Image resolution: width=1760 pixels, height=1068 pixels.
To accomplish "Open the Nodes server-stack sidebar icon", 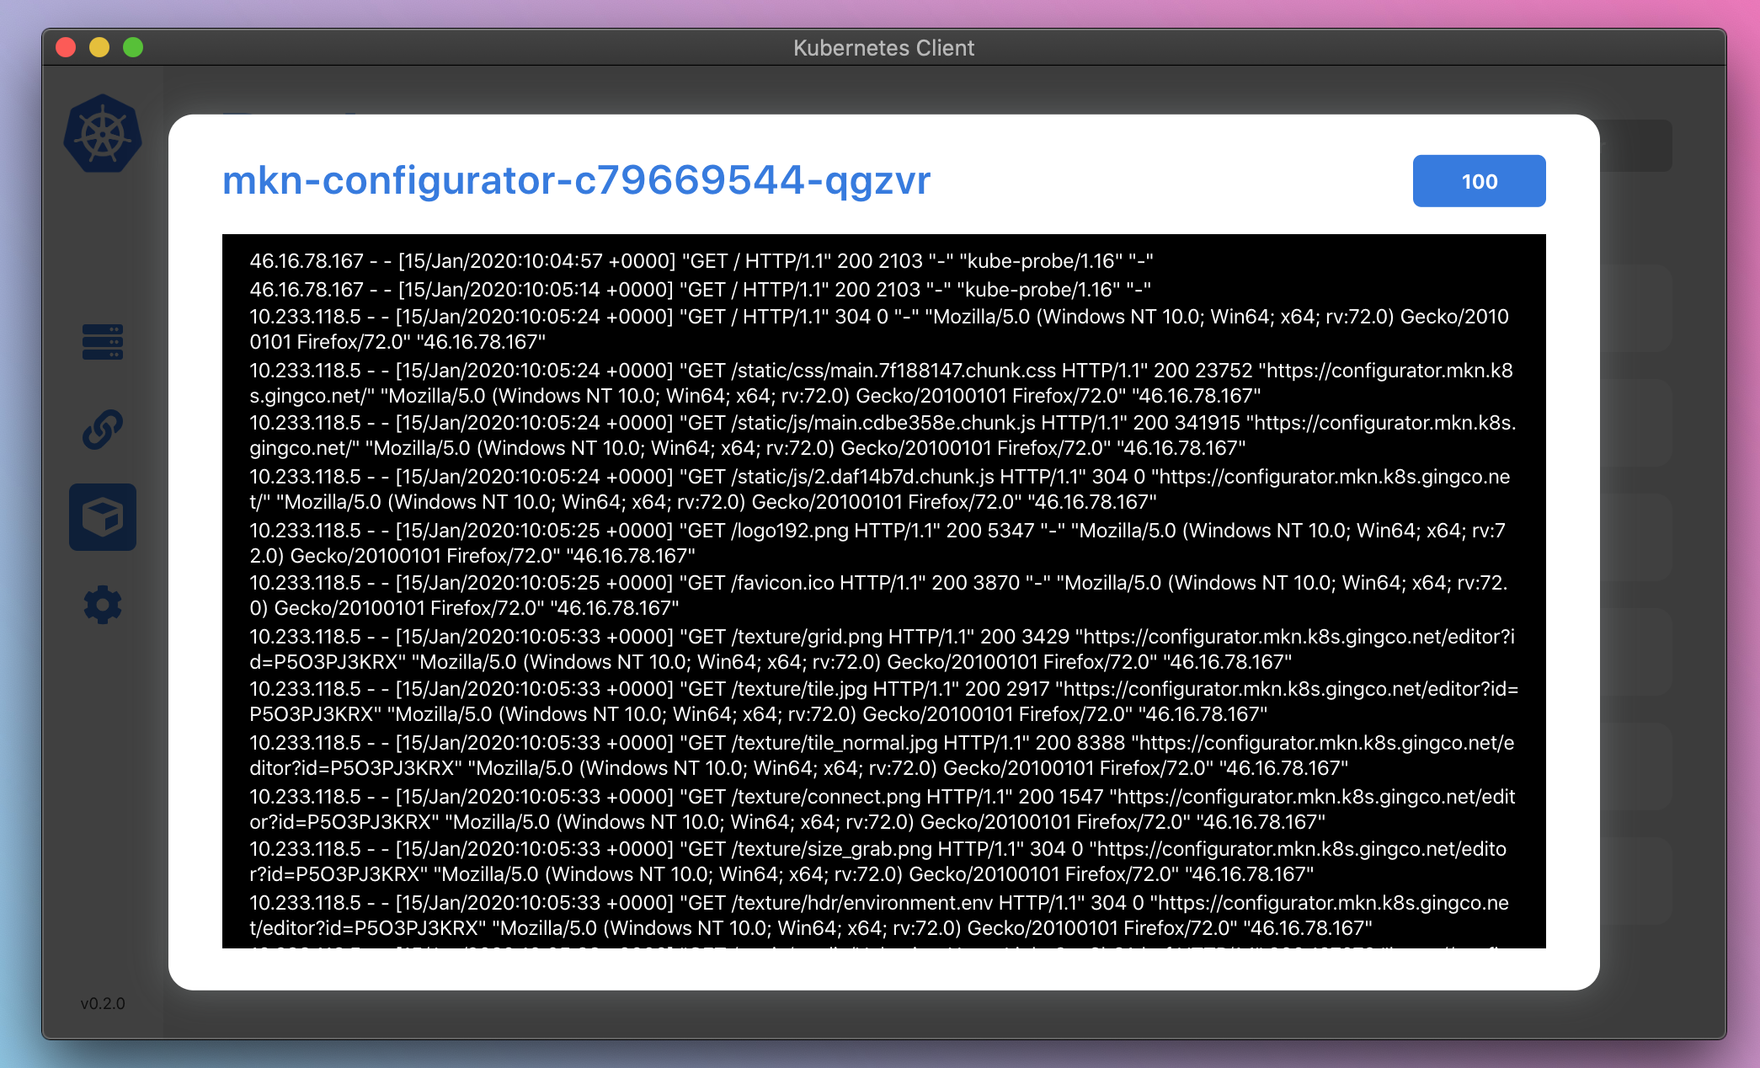I will point(103,342).
